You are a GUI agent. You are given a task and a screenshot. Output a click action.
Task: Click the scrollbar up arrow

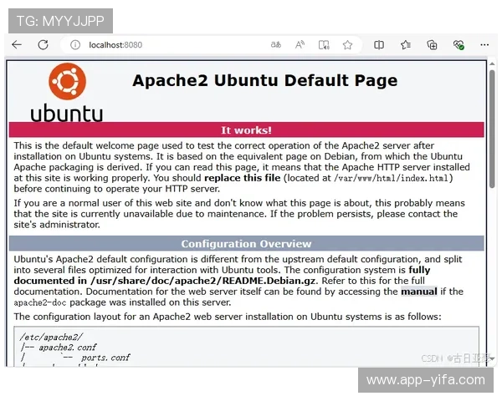492,65
